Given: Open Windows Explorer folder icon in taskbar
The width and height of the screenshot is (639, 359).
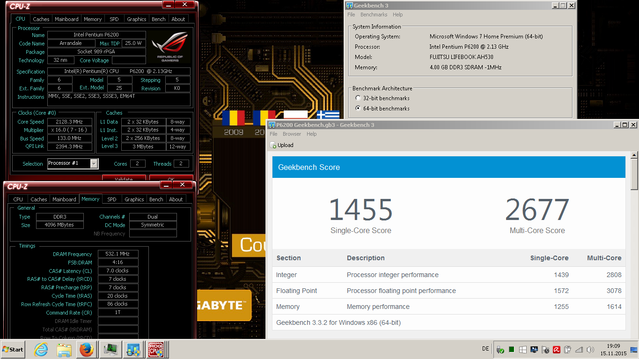Looking at the screenshot, I should [x=64, y=349].
